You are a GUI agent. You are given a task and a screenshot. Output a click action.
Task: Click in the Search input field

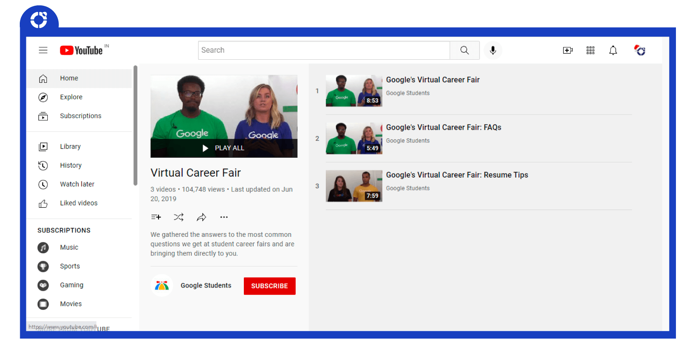click(x=324, y=50)
